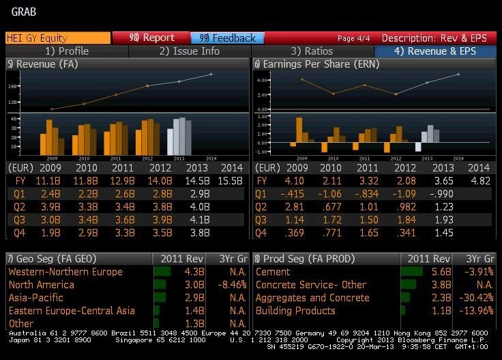
Task: Open the 7) Geo Seg (FA GEO) header
Action: (x=78, y=259)
